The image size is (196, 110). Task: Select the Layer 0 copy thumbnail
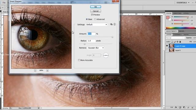coord(171,46)
